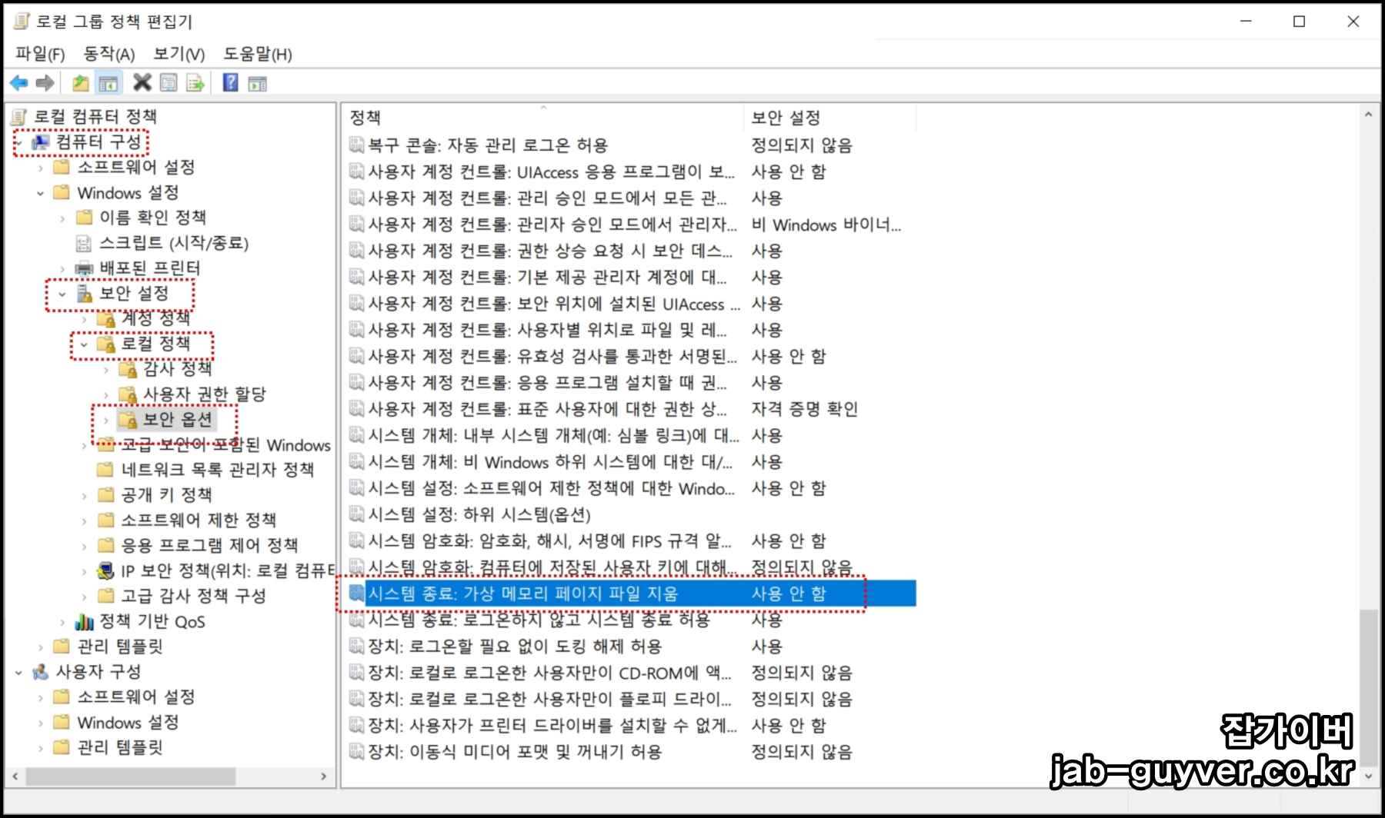The height and width of the screenshot is (818, 1385).
Task: Click the Delete (X) toolbar icon
Action: (x=142, y=82)
